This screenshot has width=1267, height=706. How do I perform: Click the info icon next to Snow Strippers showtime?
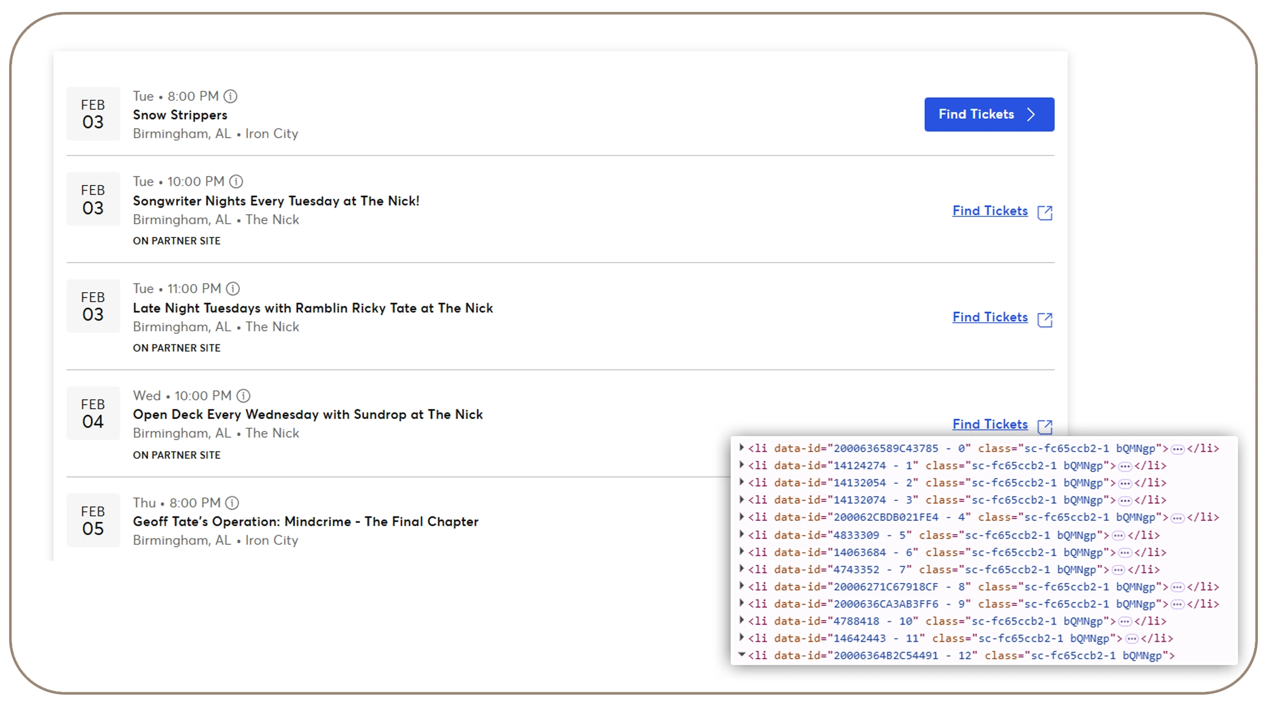(x=230, y=96)
